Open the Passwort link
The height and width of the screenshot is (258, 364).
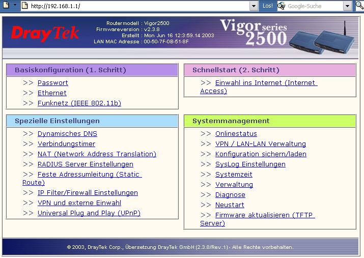click(53, 83)
